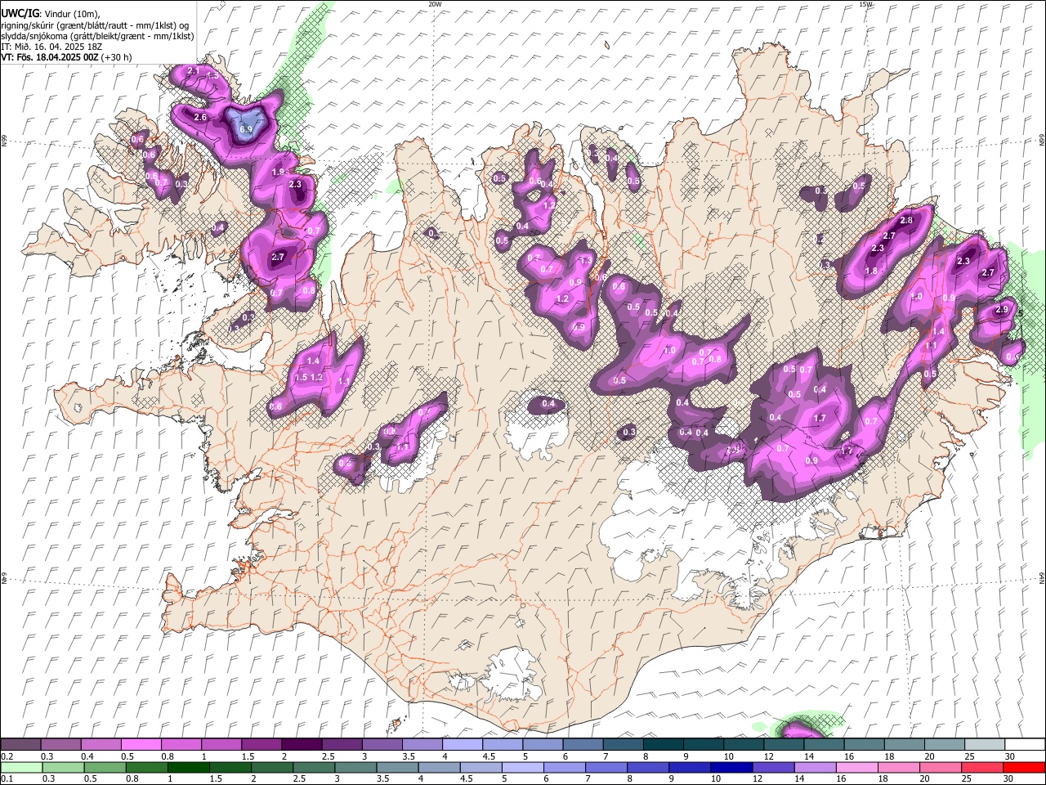Pick the lilac 14 swatch in lower legend
Image resolution: width=1046 pixels, height=785 pixels.
click(x=815, y=767)
